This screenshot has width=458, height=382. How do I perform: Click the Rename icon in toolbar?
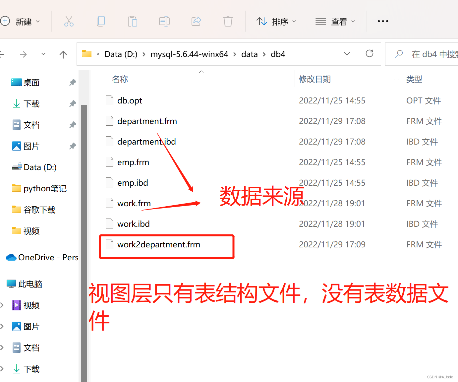point(164,21)
